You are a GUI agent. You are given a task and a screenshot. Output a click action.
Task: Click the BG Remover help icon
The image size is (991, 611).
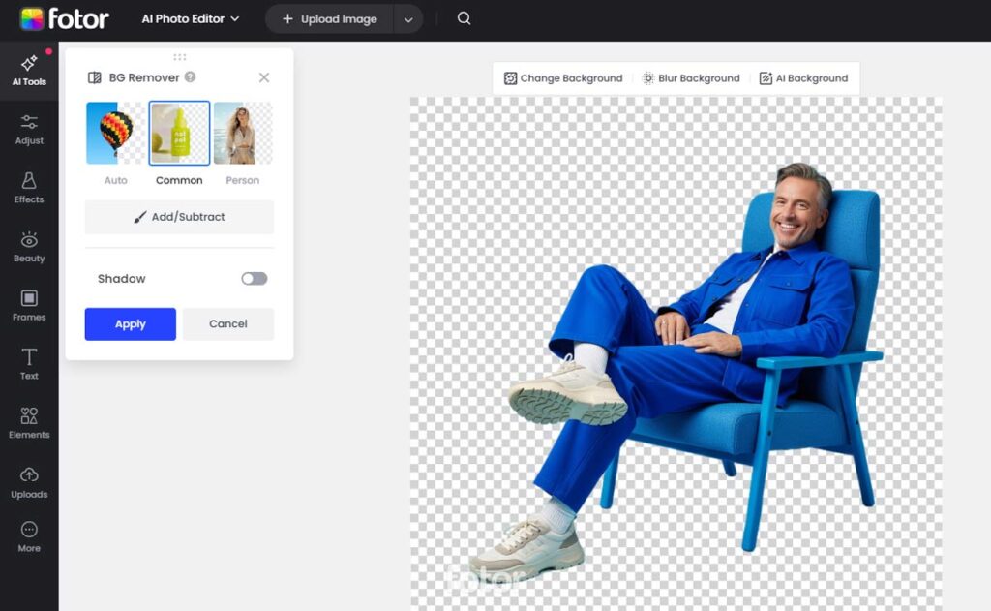coord(191,77)
